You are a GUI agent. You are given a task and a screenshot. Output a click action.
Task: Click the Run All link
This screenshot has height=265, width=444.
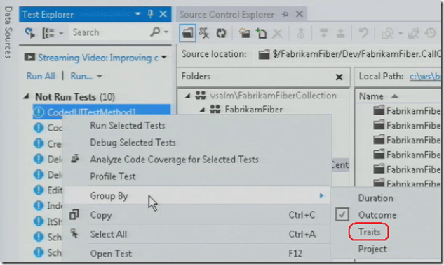41,76
